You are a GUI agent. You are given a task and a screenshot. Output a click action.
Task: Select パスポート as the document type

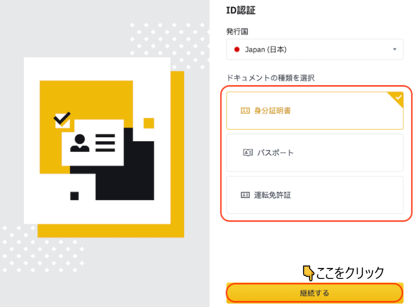(314, 152)
